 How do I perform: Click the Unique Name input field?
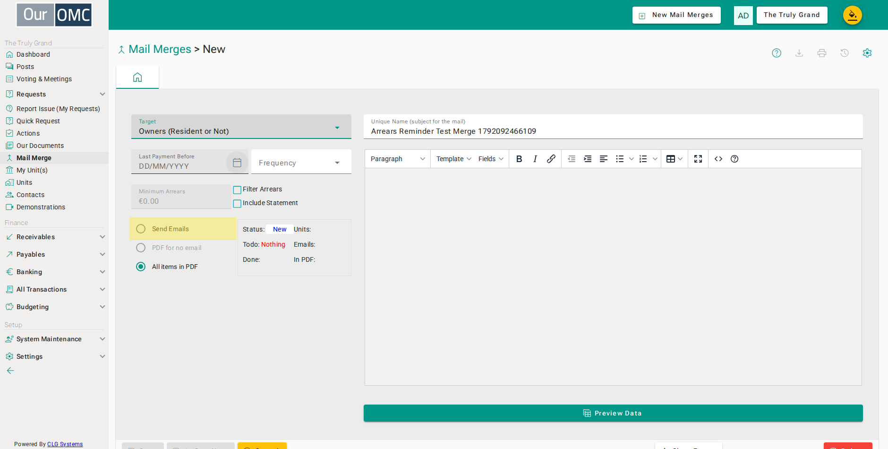coord(613,127)
